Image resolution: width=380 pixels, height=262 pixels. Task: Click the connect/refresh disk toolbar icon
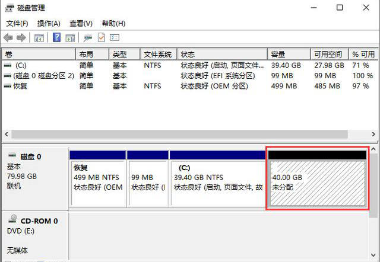click(88, 38)
